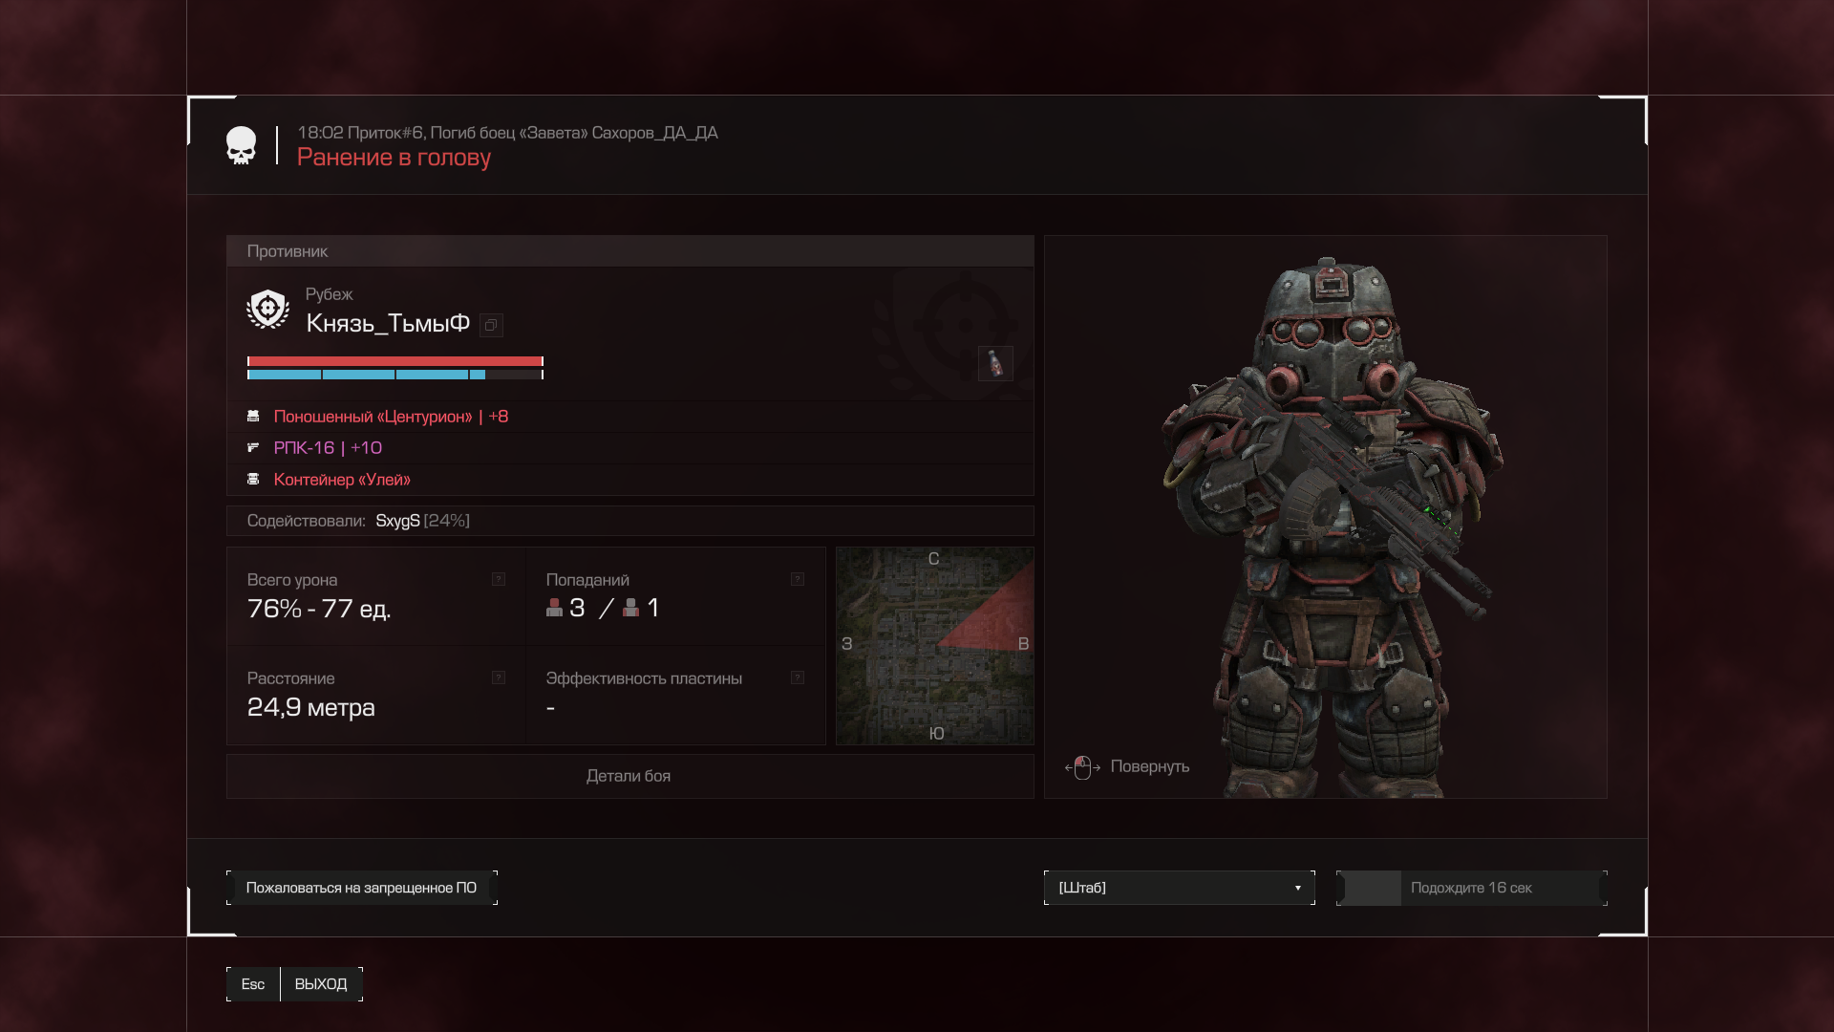Click the armor icon next to Поношенный «Центурион»
The height and width of the screenshot is (1032, 1834).
tap(253, 417)
